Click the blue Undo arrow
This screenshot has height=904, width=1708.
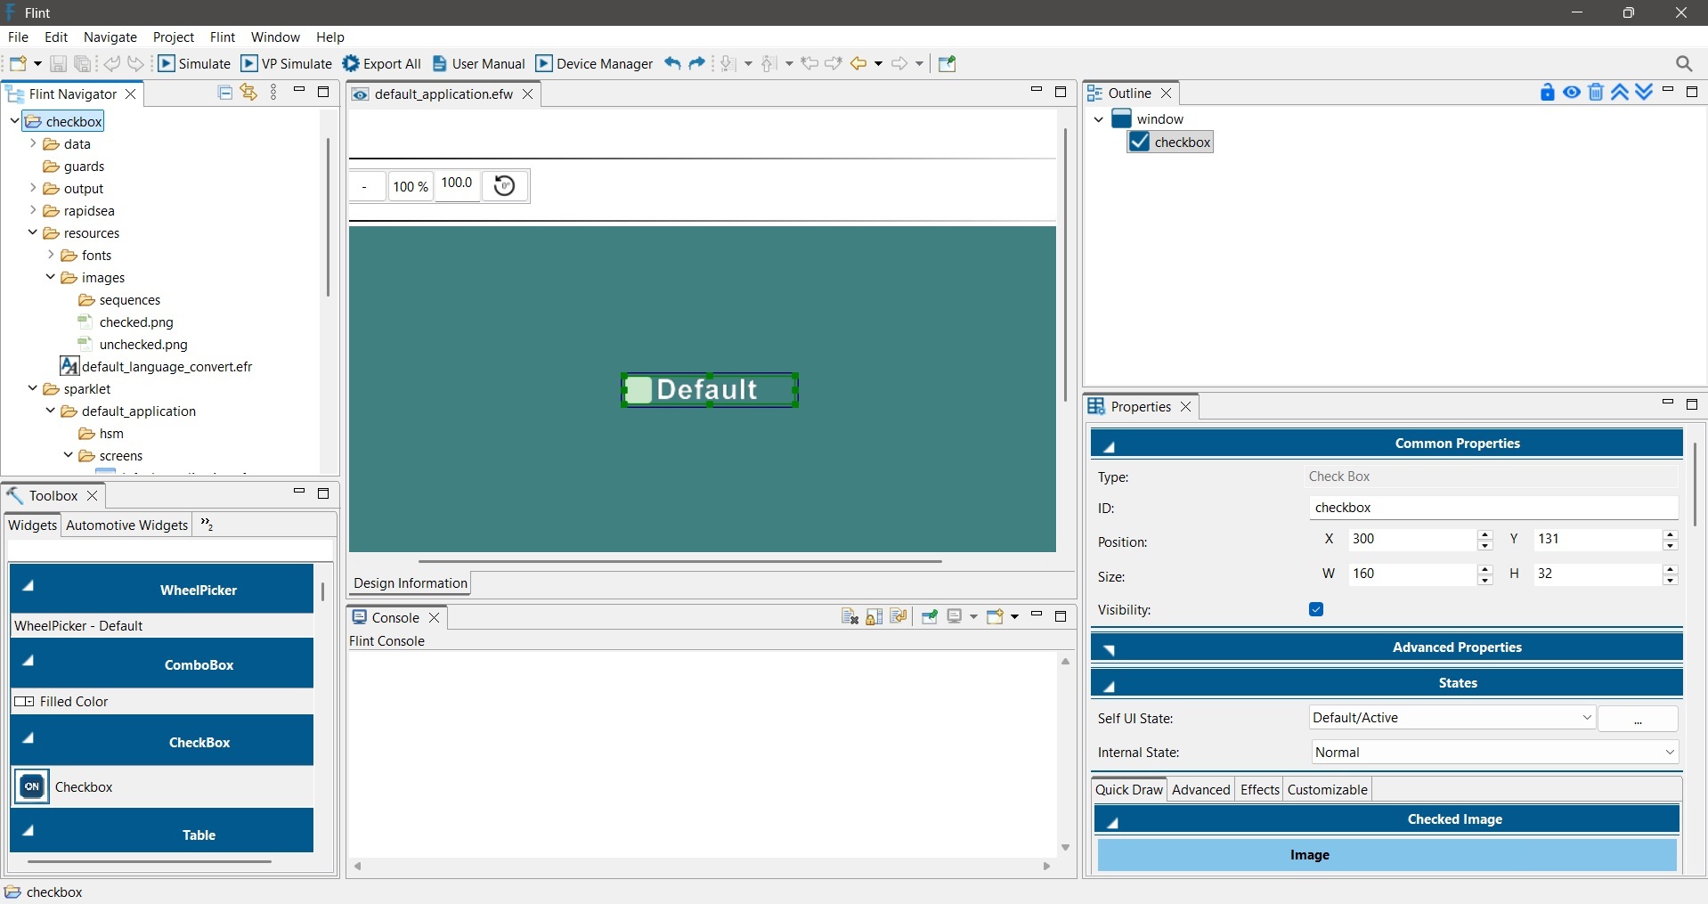coord(672,63)
